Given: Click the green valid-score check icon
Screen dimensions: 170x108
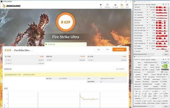Looking at the screenshot, I should click(46, 44).
